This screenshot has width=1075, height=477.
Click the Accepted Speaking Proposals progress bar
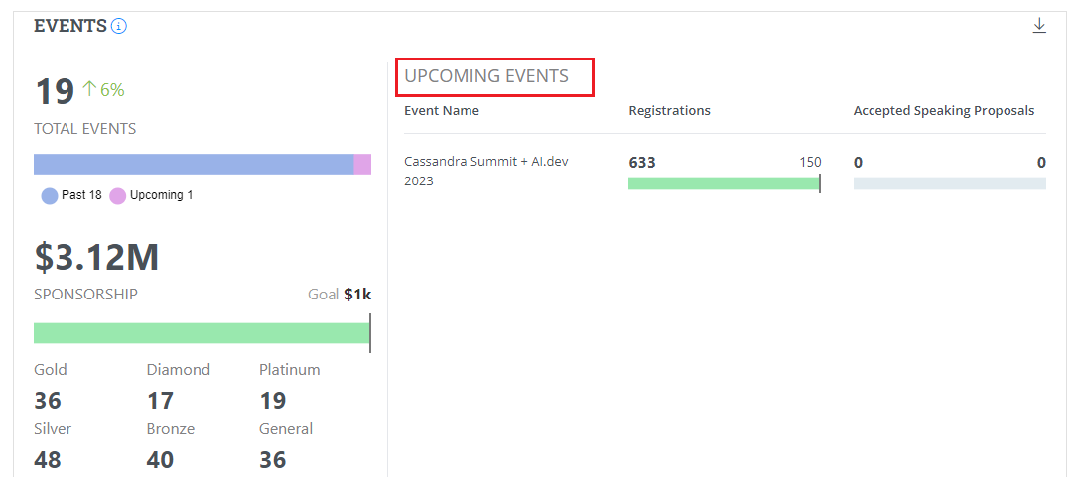(949, 183)
